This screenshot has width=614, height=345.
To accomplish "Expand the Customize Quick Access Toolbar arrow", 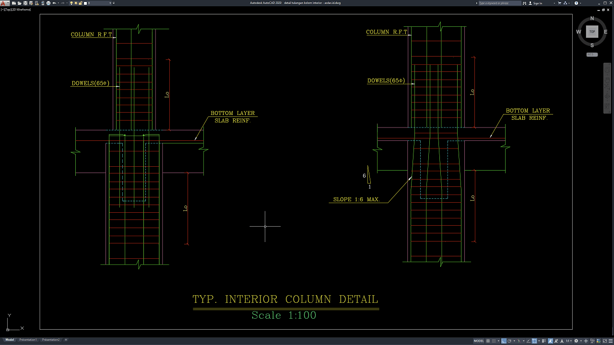I will pos(114,3).
